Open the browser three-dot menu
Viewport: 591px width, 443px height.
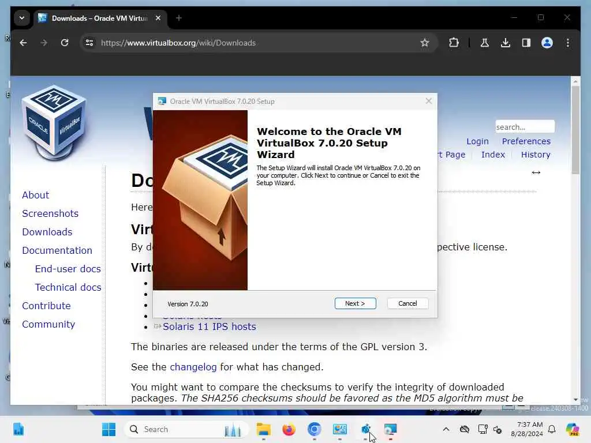tap(568, 43)
